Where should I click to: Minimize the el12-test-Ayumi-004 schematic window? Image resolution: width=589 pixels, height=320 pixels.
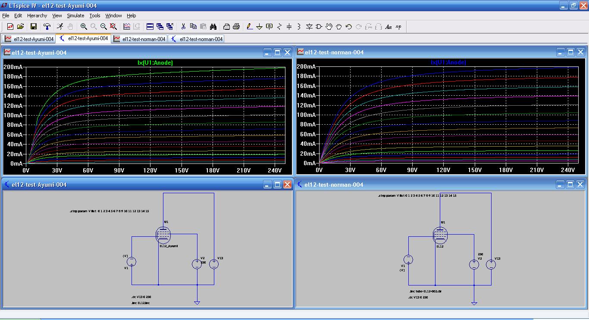[x=267, y=185]
